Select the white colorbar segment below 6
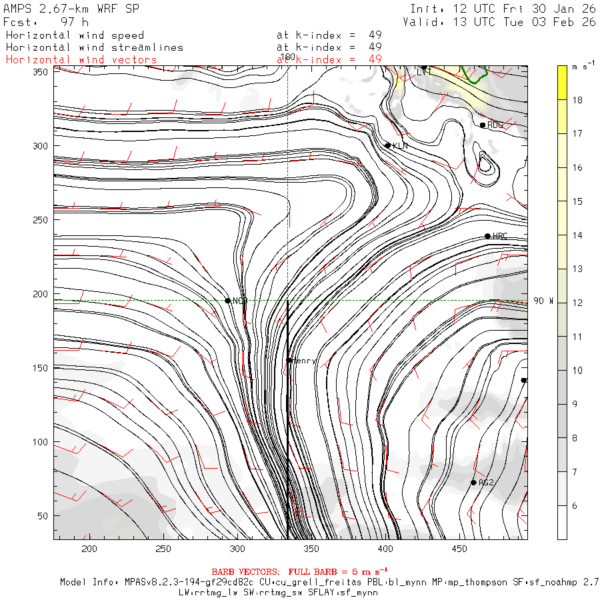 [562, 522]
